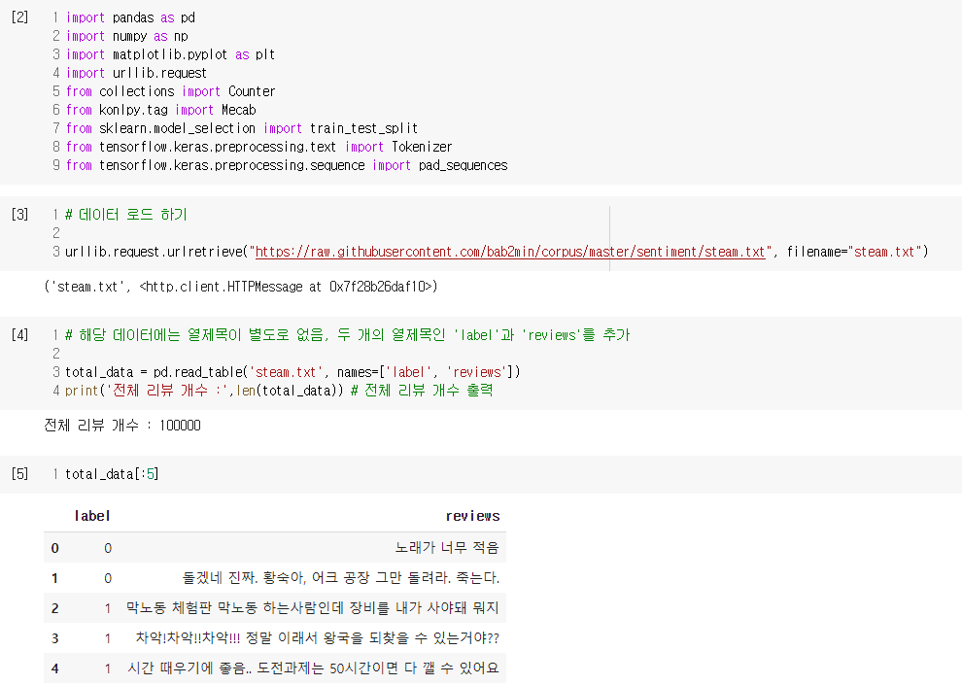Click the comment line about 'label' and 'reviews'
Image resolution: width=962 pixels, height=685 pixels.
click(348, 335)
